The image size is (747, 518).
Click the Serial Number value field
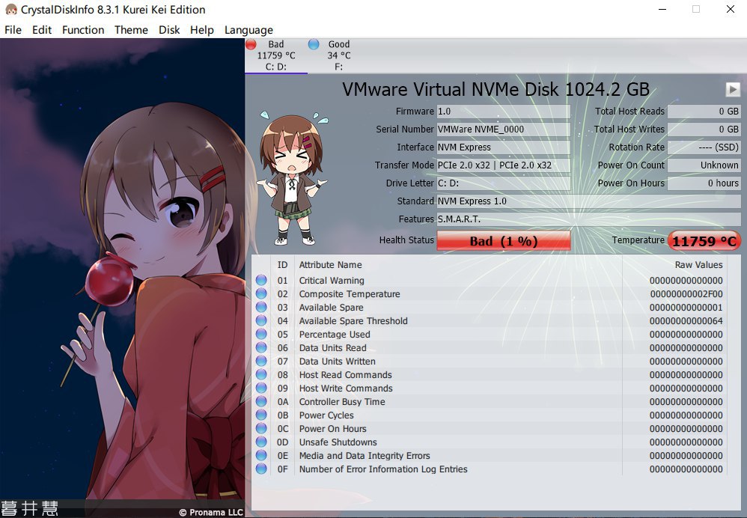[504, 129]
